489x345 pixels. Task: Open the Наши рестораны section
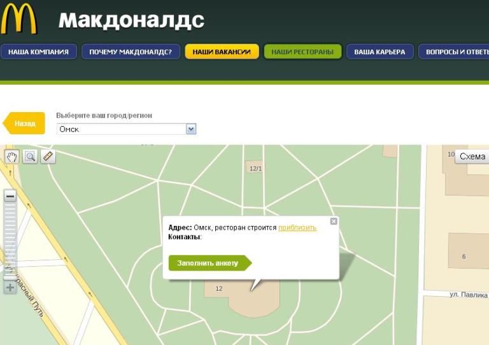[x=302, y=52]
